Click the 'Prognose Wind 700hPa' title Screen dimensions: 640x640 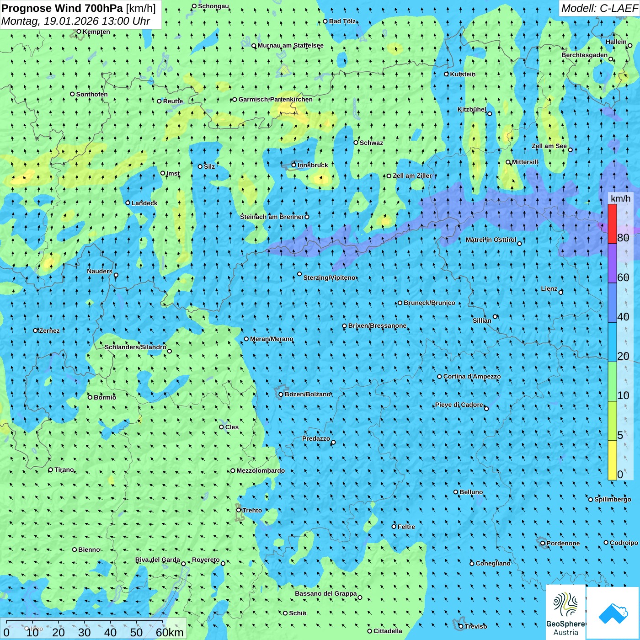[x=62, y=8]
